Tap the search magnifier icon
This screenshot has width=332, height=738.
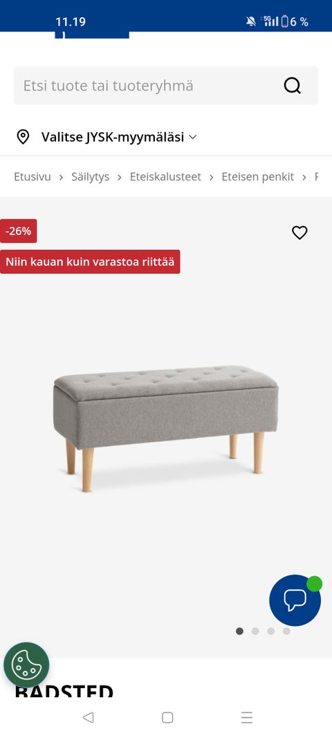(292, 86)
